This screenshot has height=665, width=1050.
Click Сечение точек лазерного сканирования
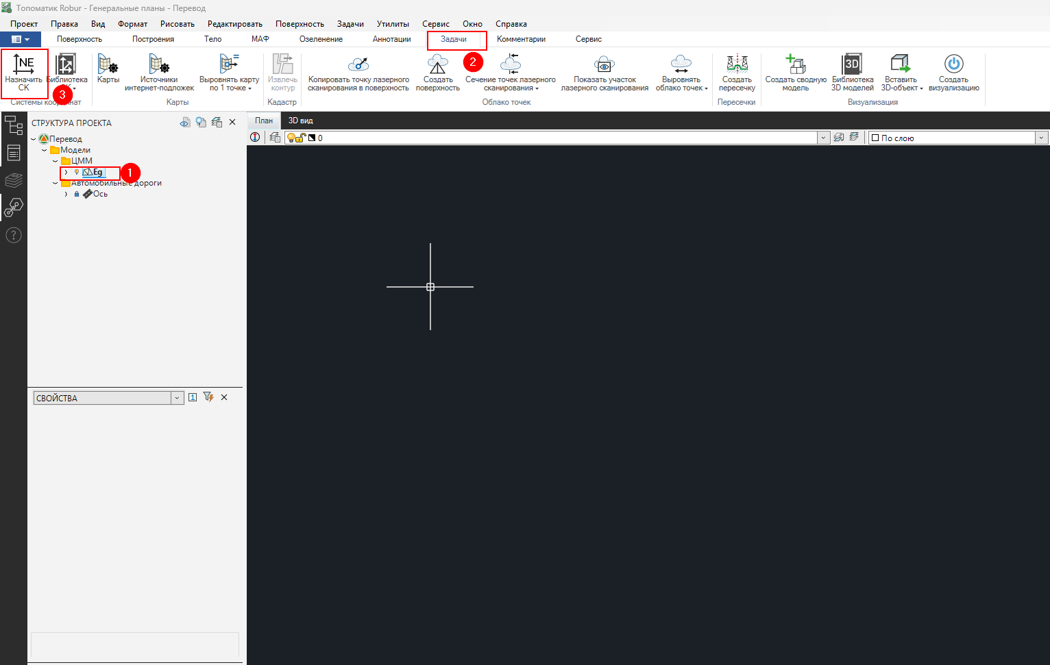coord(511,73)
